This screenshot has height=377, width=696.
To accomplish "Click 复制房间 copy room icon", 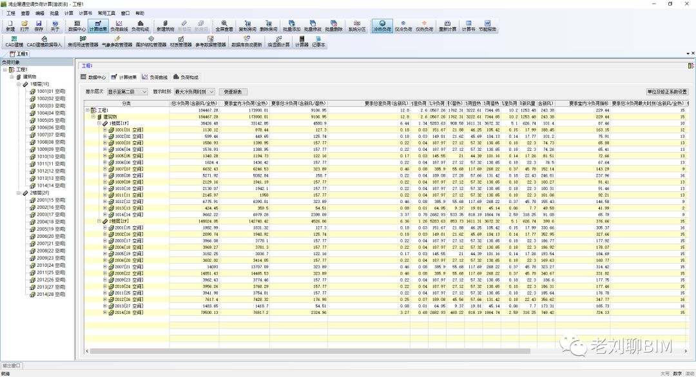I will click(x=247, y=26).
